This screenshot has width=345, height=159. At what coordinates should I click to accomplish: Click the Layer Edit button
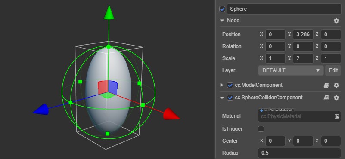pos(333,70)
